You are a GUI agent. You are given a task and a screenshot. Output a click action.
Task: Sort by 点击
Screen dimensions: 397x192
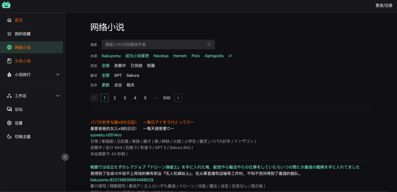point(118,85)
